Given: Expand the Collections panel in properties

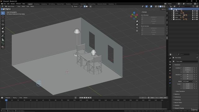Looking at the screenshot, I should click(x=178, y=97).
